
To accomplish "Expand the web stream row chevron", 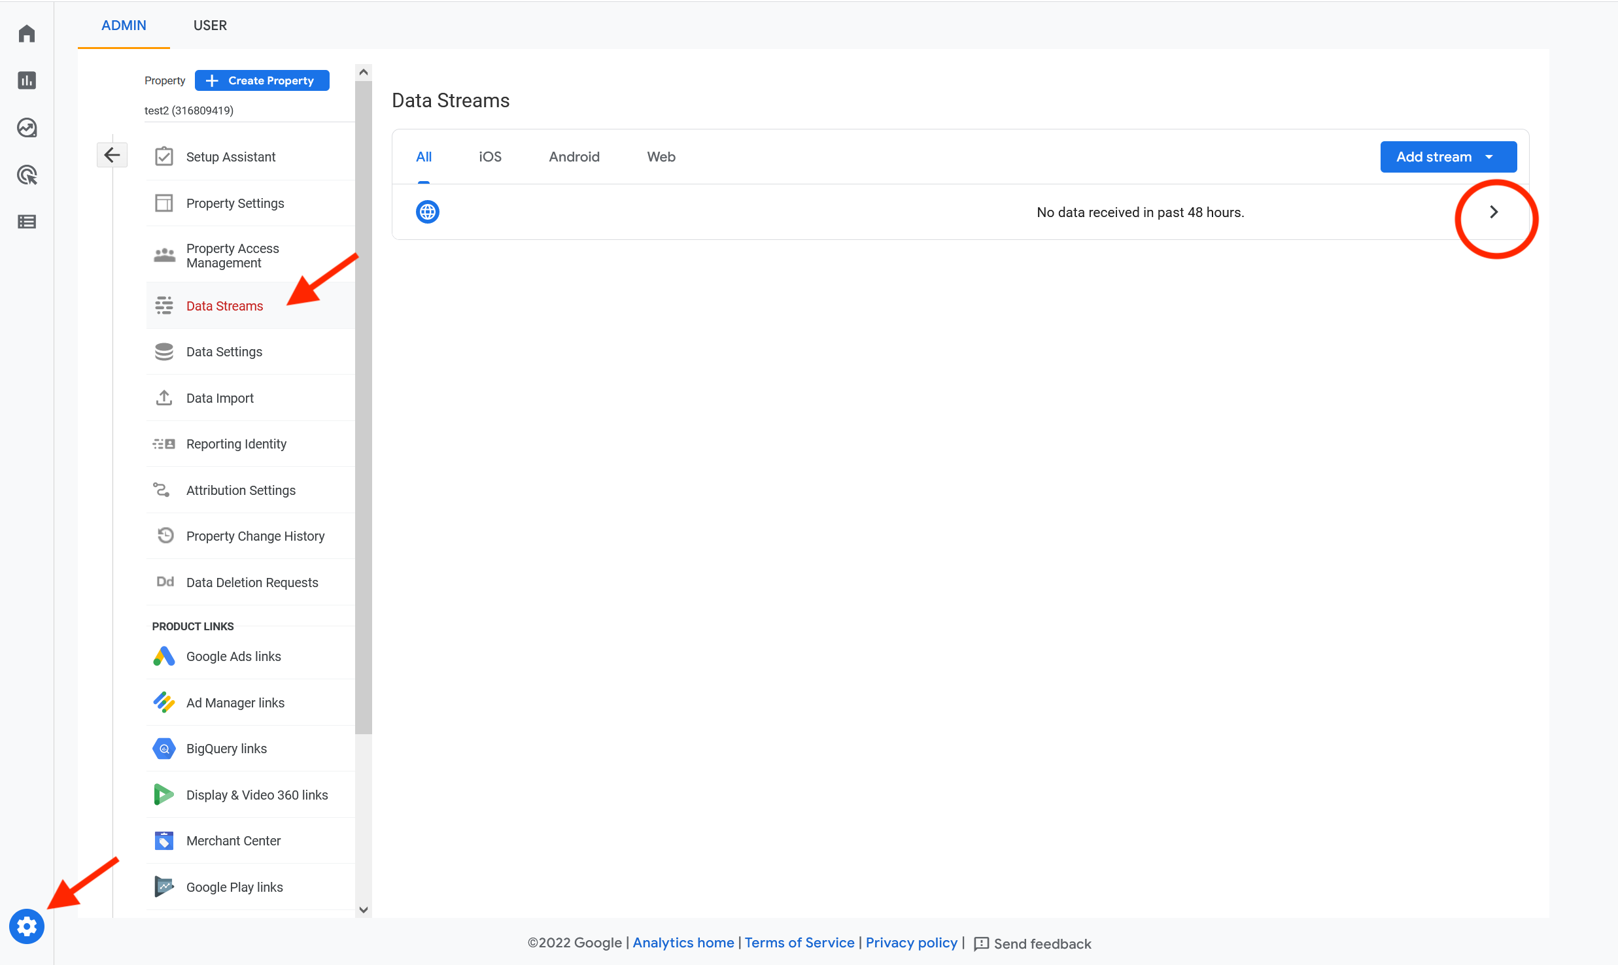I will [1493, 212].
